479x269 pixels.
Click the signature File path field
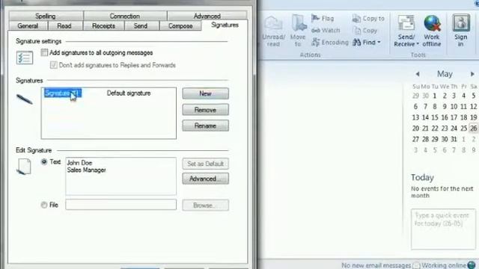120,205
